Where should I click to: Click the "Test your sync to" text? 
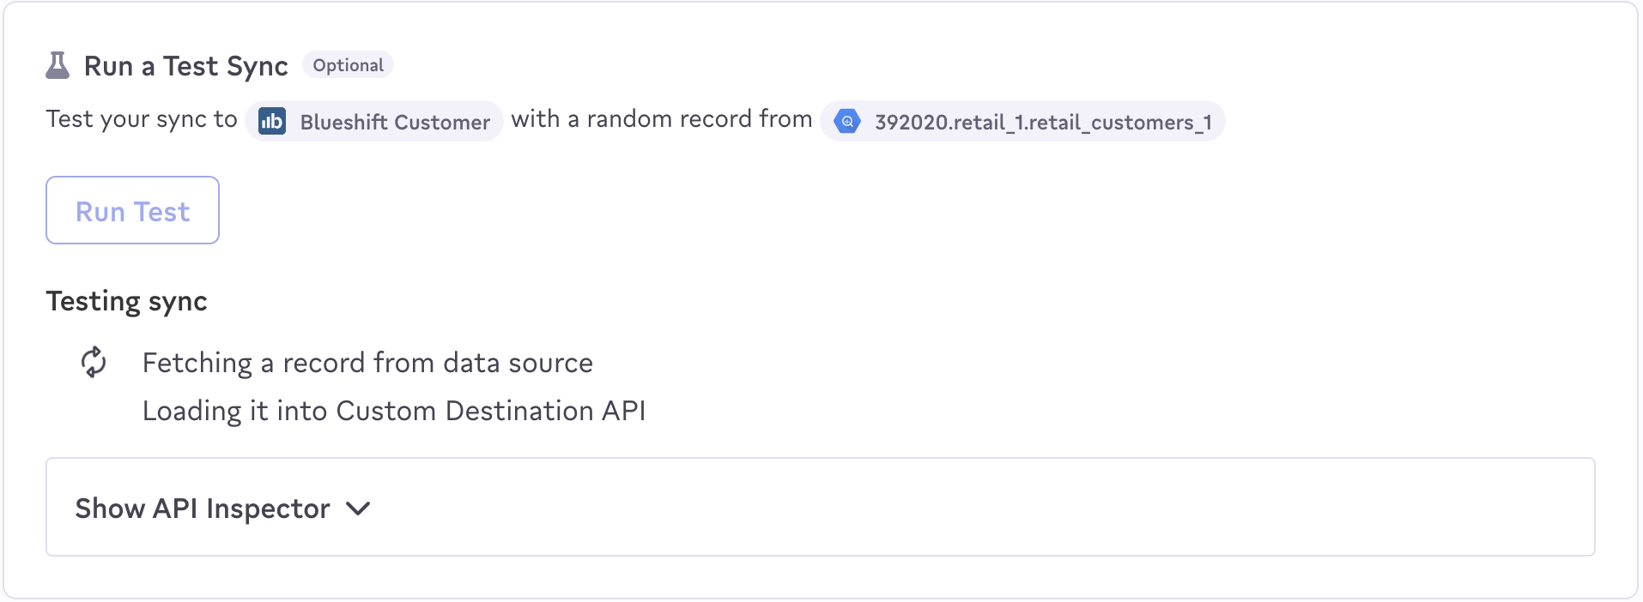pos(142,119)
